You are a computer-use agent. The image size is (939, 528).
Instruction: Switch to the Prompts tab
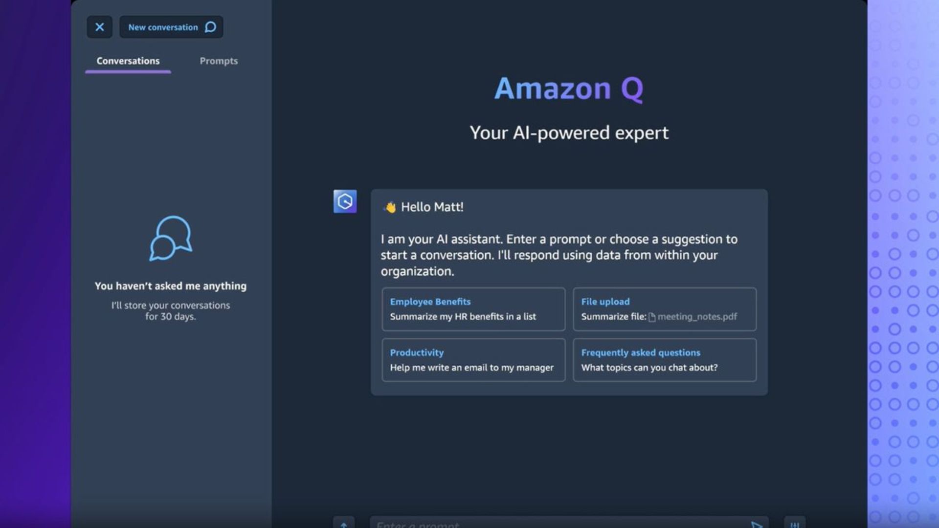(x=219, y=61)
